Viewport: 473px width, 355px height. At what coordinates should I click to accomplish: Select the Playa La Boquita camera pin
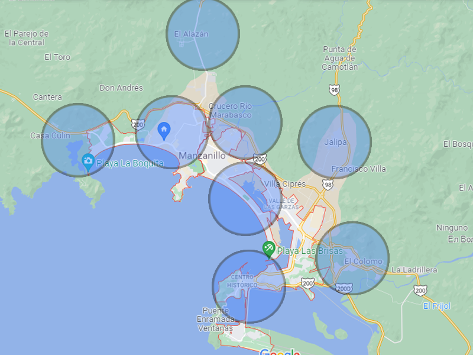tap(88, 163)
